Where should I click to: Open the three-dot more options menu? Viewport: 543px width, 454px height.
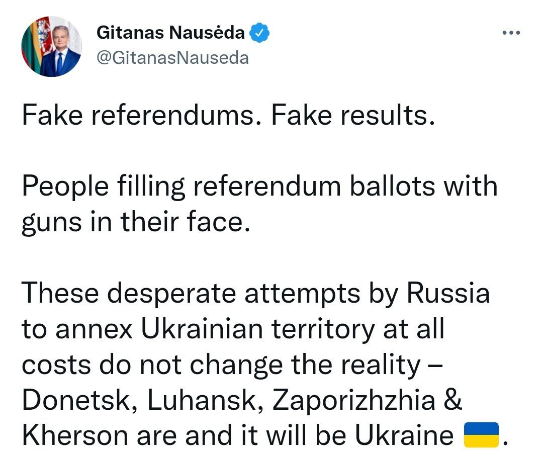pyautogui.click(x=511, y=33)
